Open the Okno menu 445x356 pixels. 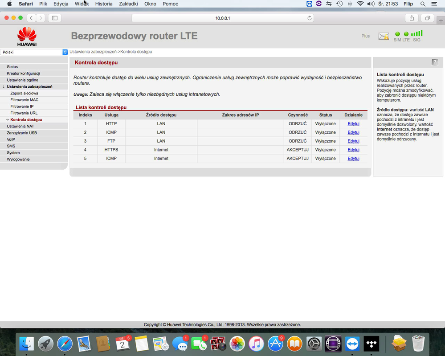click(150, 4)
